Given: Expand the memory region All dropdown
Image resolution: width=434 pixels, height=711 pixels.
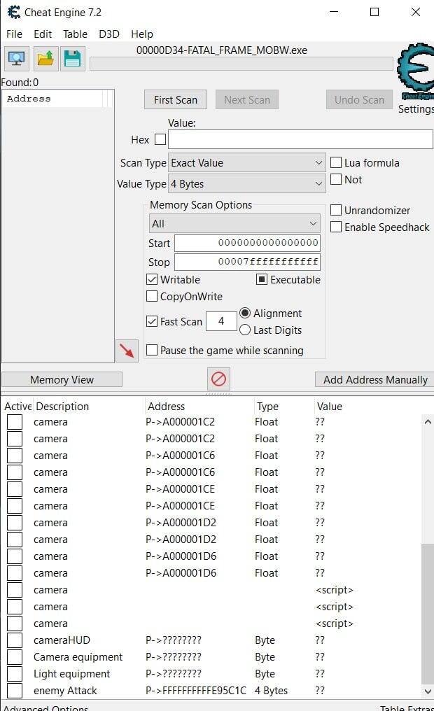Looking at the screenshot, I should 234,223.
